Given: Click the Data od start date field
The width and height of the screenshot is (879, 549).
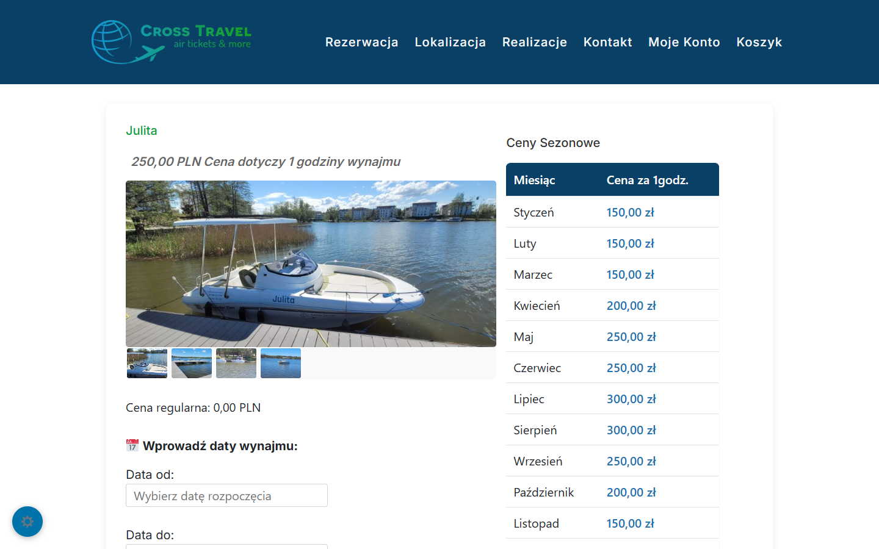Looking at the screenshot, I should [x=226, y=495].
